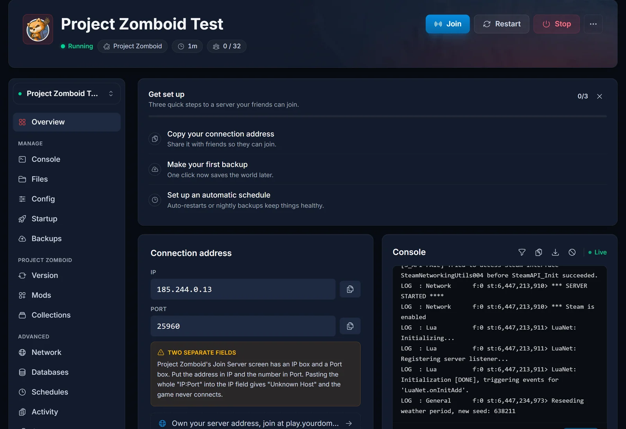Open the Own your server address link
626x429 pixels.
coord(255,423)
